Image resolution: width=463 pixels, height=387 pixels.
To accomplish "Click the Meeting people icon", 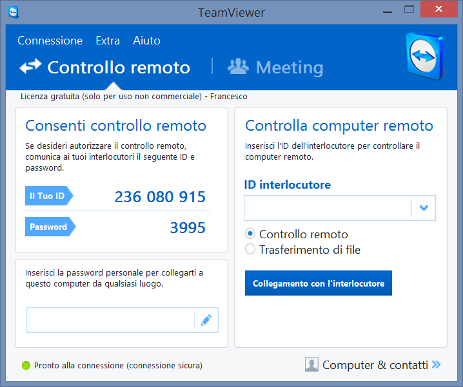I will (239, 66).
